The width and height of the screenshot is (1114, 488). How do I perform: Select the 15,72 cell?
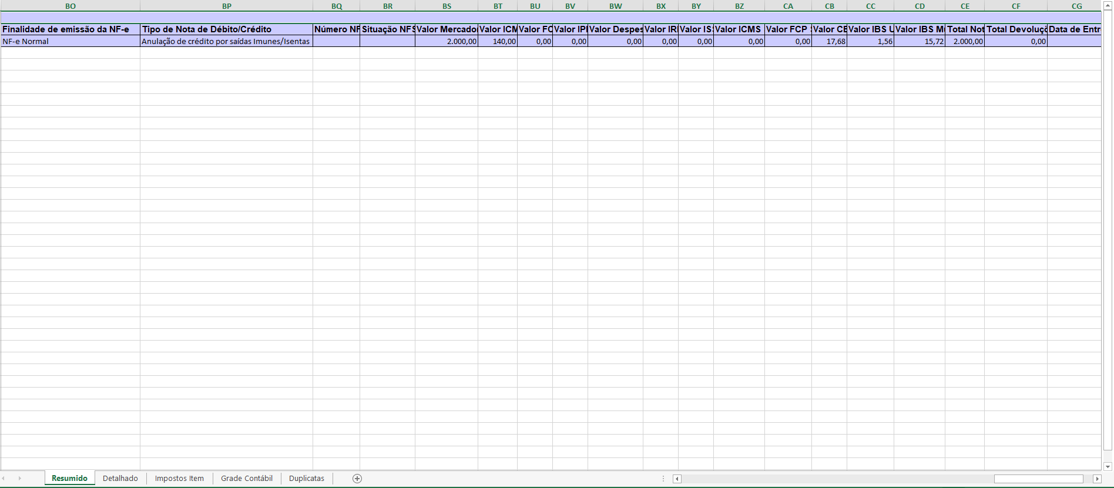tap(920, 42)
